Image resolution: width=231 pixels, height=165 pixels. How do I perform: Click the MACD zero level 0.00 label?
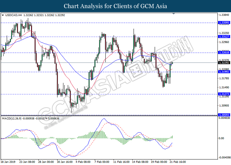(221, 138)
